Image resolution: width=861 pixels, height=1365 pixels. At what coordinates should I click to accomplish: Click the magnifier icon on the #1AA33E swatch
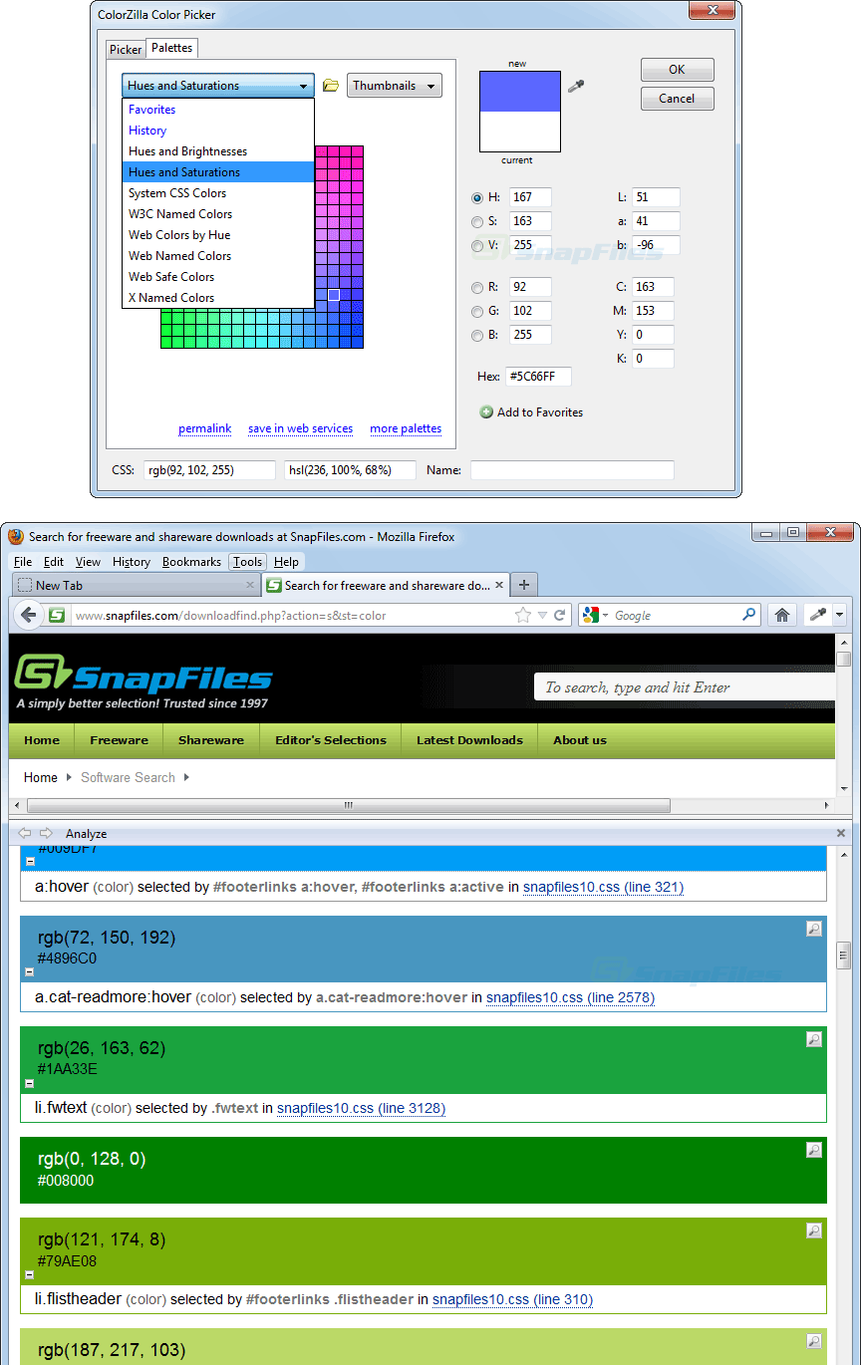tap(814, 1039)
